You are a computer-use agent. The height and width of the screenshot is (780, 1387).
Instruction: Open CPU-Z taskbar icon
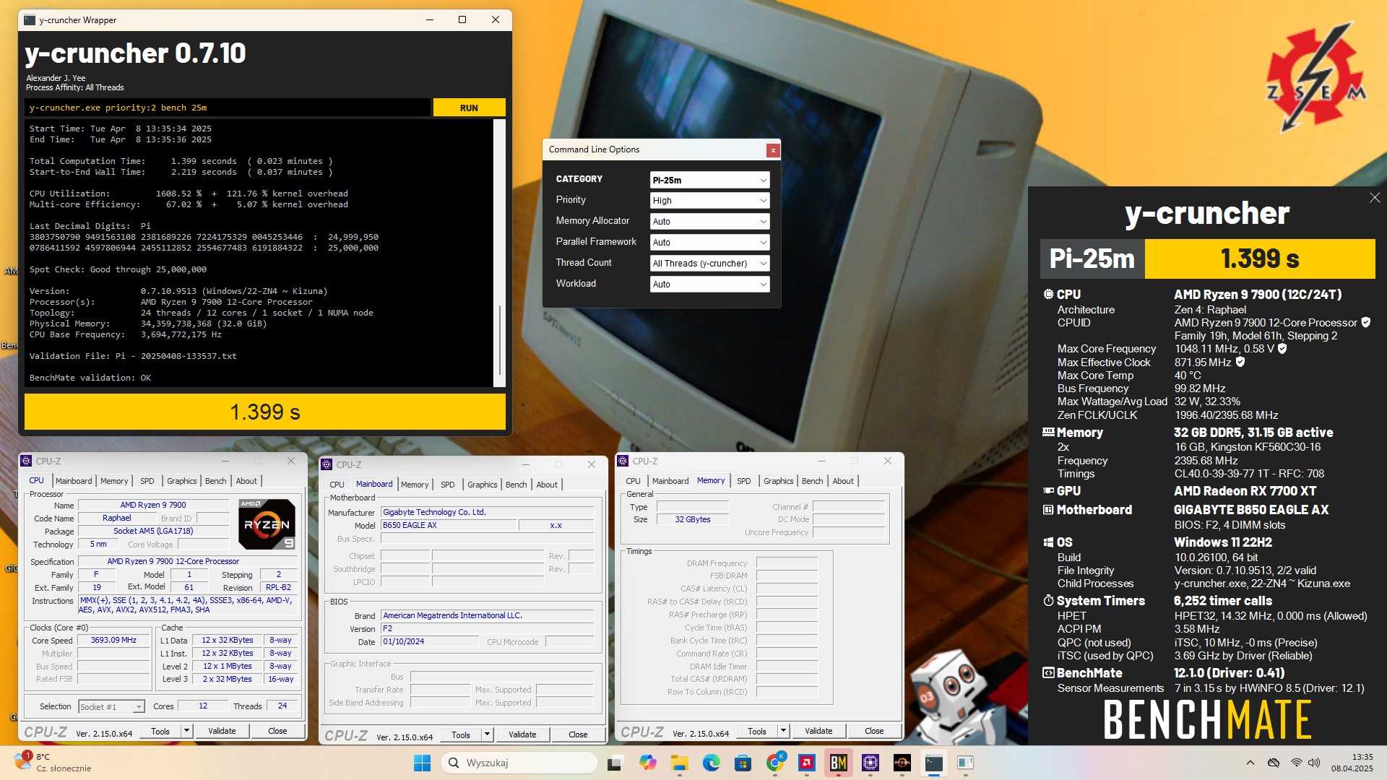[x=870, y=763]
